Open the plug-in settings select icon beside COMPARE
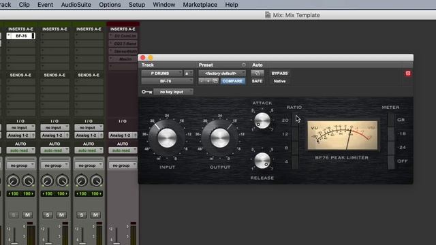Image resolution: width=436 pixels, height=245 pixels. [x=215, y=81]
